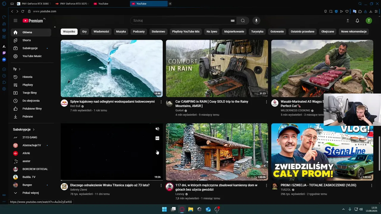The height and width of the screenshot is (214, 381).
Task: Open Do obejrzenia watch later list
Action: [31, 101]
